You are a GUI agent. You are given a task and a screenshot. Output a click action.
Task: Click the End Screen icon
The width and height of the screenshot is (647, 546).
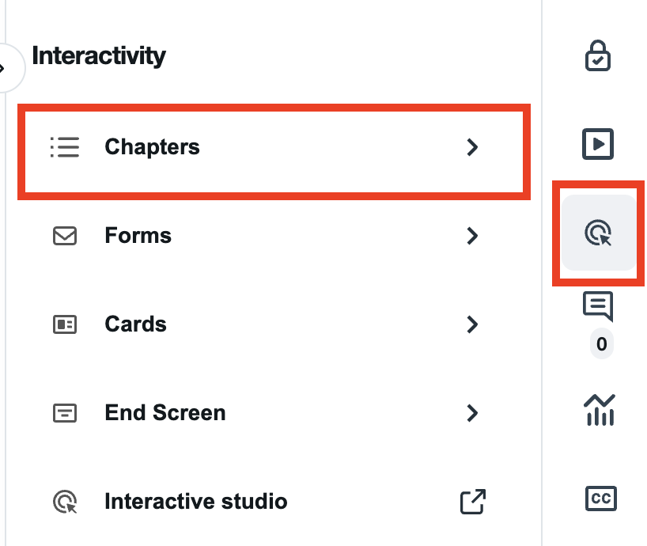(65, 413)
